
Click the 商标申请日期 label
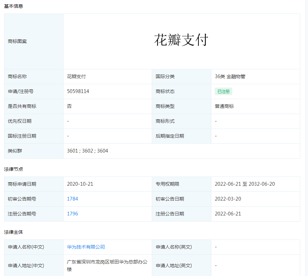[x=22, y=184]
